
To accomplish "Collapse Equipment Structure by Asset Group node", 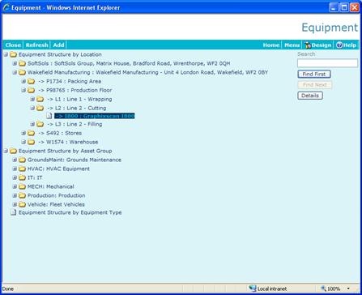I will pos(6,151).
